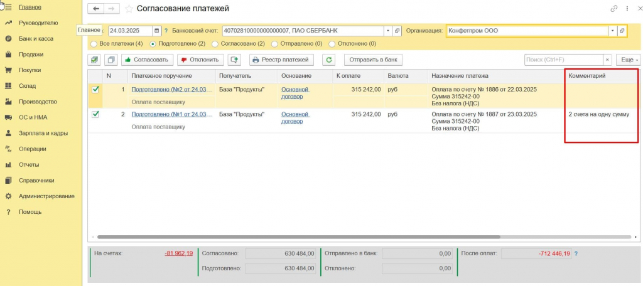
Task: Uncheck the checkbox for payment row 2
Action: (x=95, y=114)
